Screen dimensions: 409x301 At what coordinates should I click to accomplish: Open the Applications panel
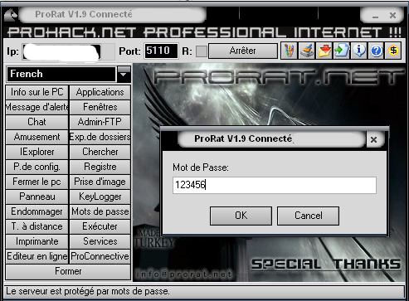(100, 92)
